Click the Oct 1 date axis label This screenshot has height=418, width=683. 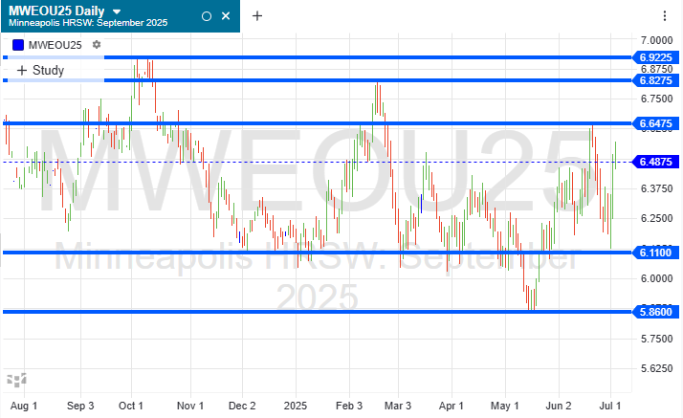click(131, 406)
